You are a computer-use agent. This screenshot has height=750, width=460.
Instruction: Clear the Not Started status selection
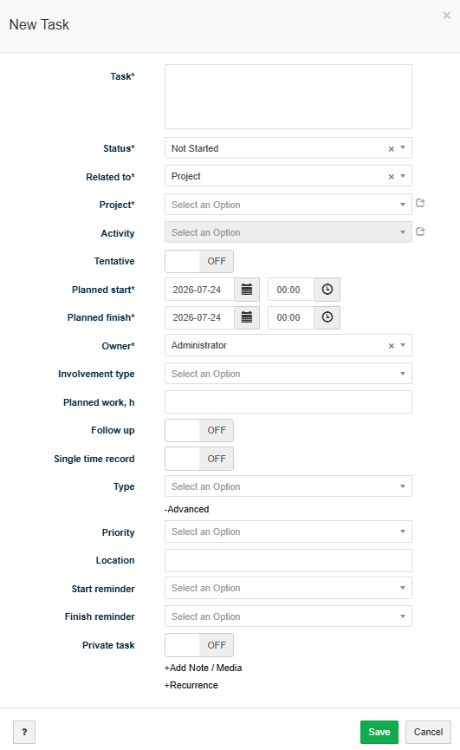coord(392,149)
